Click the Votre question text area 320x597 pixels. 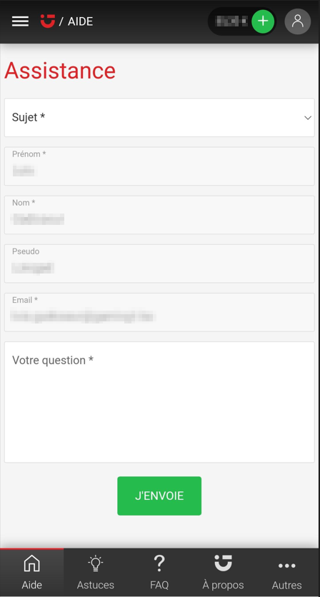159,402
